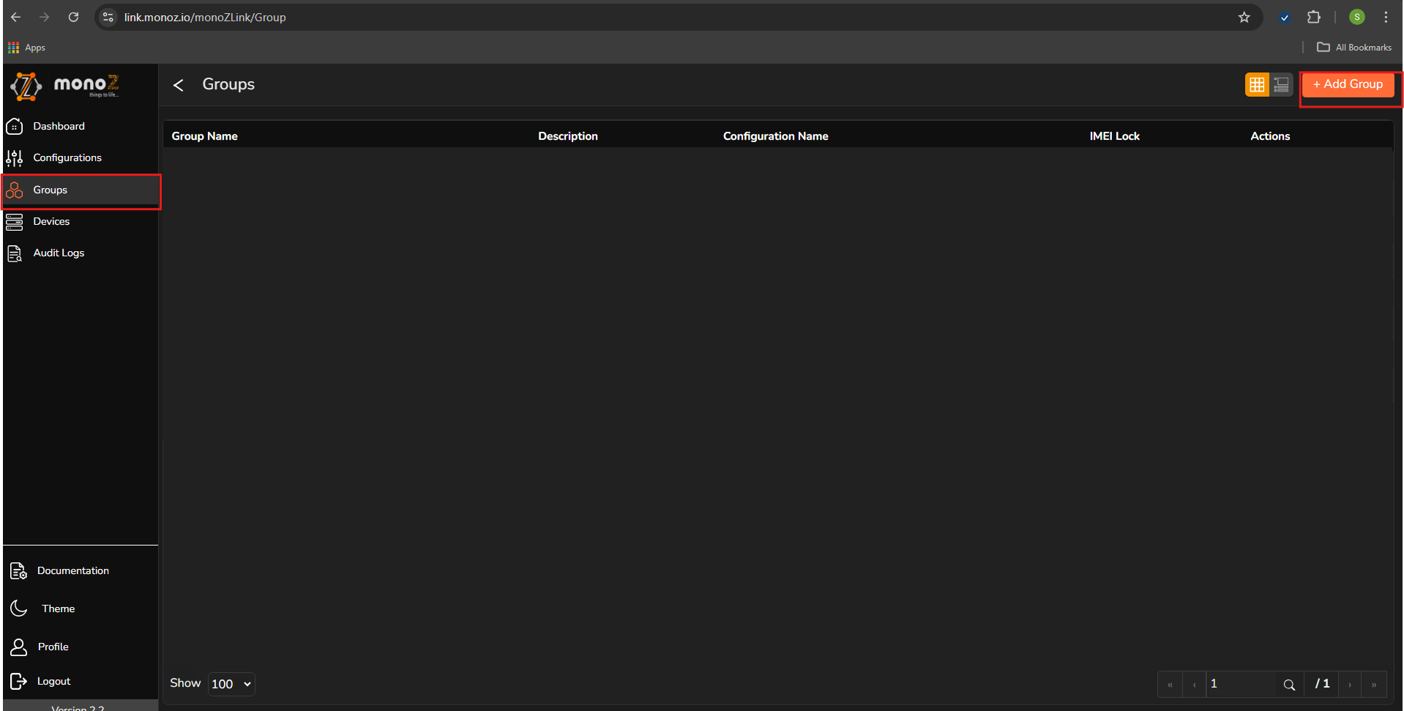Screen dimensions: 1404x711
Task: Bookmark this page with star icon
Action: point(1244,17)
